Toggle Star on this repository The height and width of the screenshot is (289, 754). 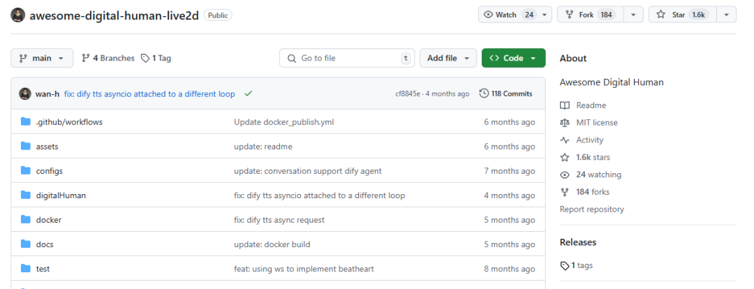pos(680,15)
